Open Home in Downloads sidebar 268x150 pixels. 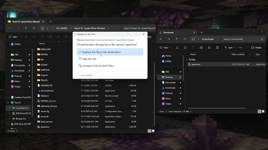tap(167, 56)
